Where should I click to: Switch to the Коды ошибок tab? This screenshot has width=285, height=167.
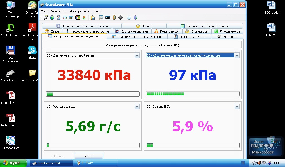point(167,31)
